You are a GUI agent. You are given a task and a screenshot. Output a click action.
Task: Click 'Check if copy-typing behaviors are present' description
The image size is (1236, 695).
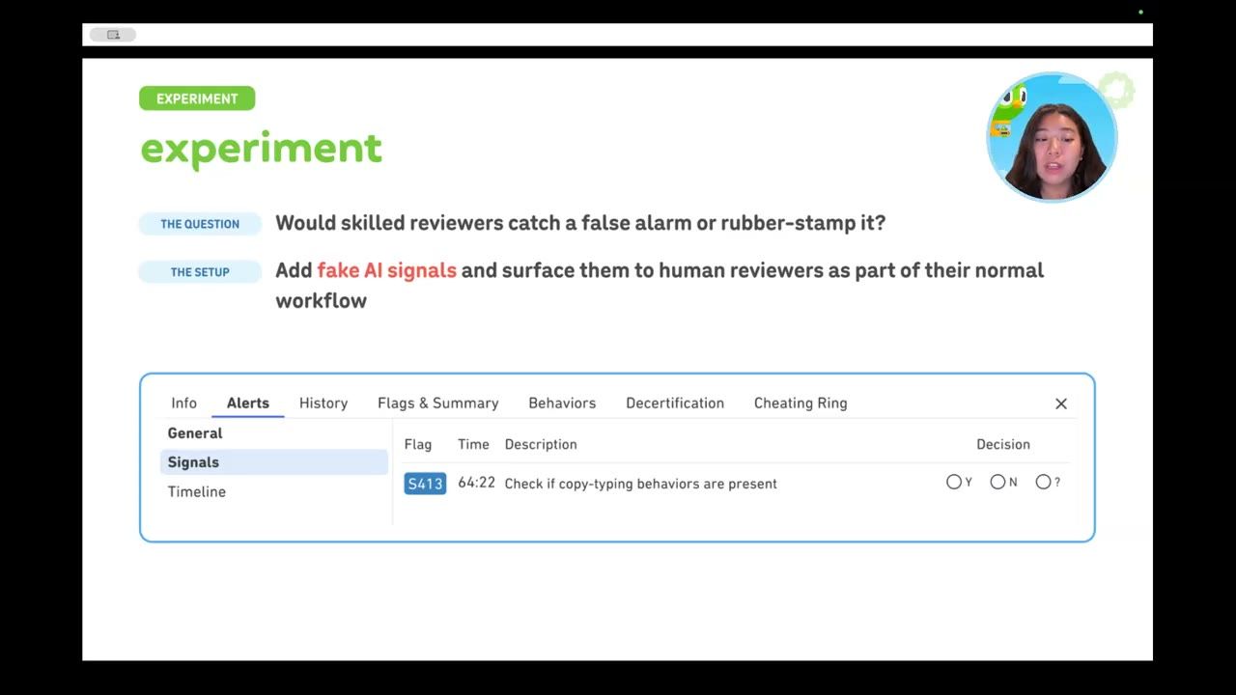click(x=640, y=484)
